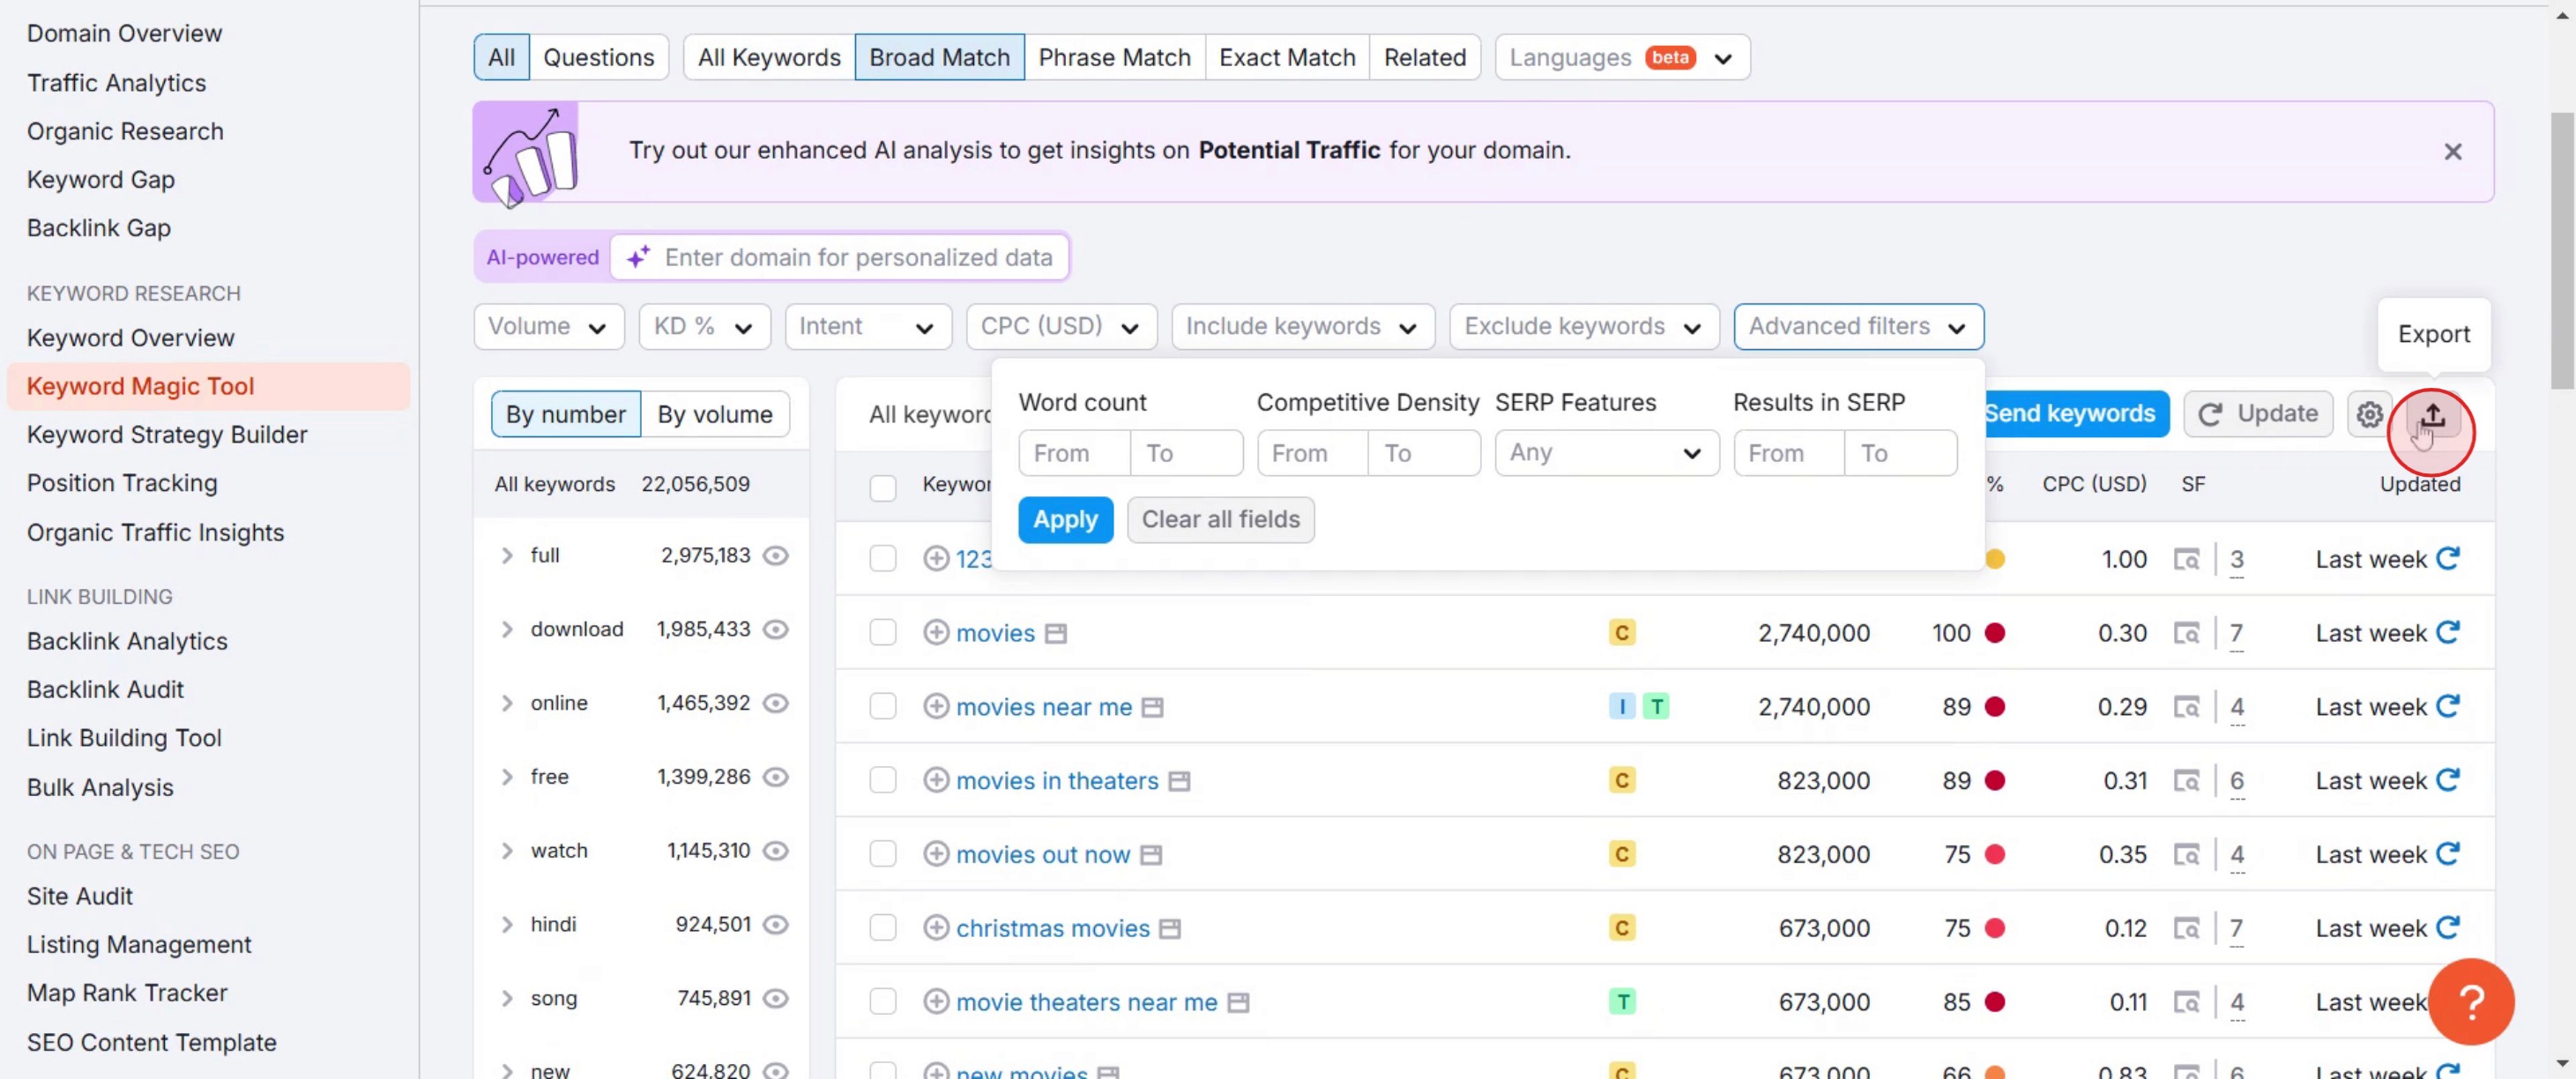The height and width of the screenshot is (1079, 2576).
Task: Check the christmas movies checkbox
Action: pyautogui.click(x=882, y=929)
